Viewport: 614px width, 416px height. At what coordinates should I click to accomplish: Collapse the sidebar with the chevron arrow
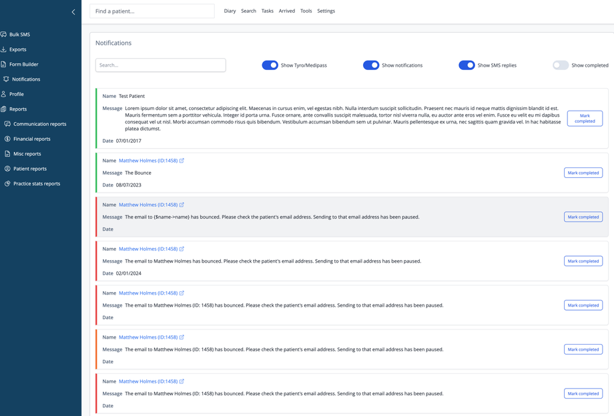(x=73, y=12)
